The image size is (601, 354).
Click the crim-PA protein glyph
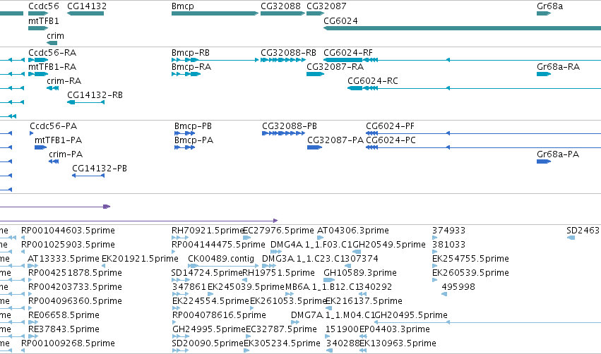pos(54,161)
